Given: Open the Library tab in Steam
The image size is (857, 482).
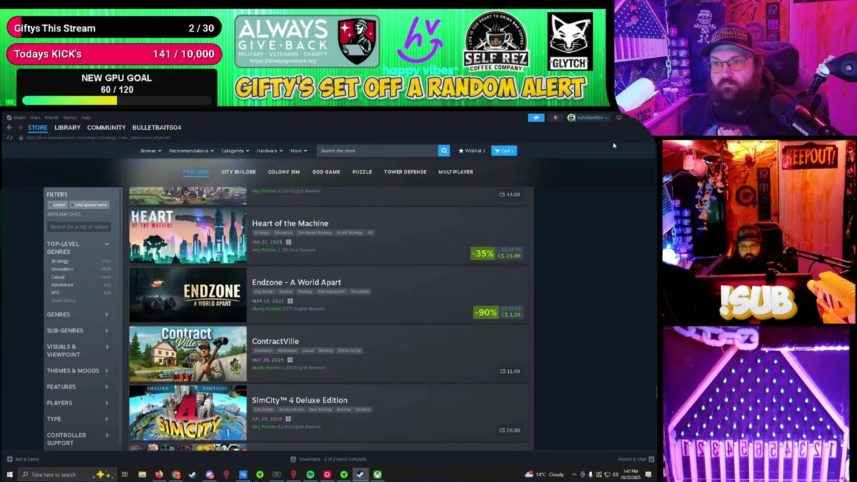Looking at the screenshot, I should tap(67, 127).
